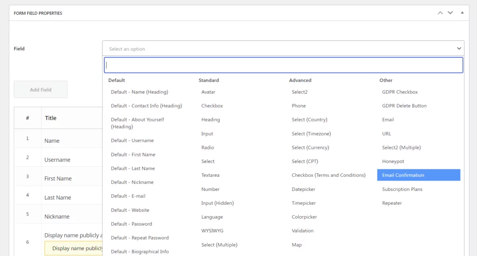Pick the Default - Last Name option
This screenshot has width=477, height=256.
(x=133, y=168)
